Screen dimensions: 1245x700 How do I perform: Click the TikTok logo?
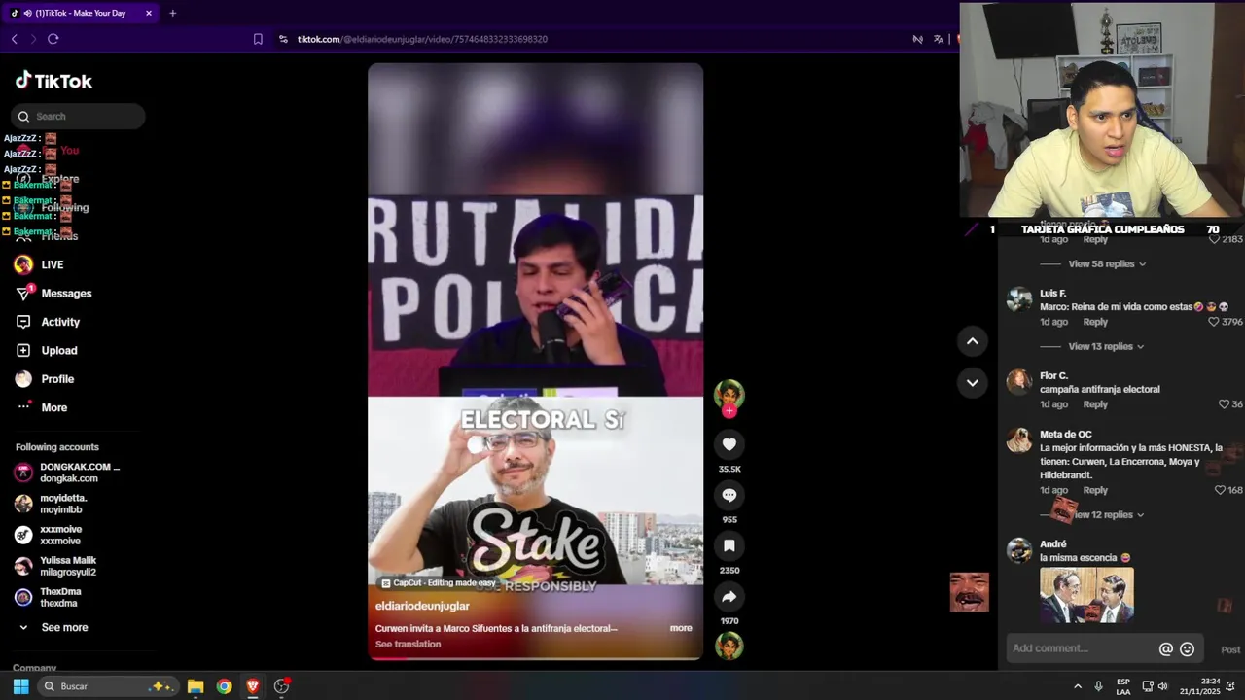[53, 81]
